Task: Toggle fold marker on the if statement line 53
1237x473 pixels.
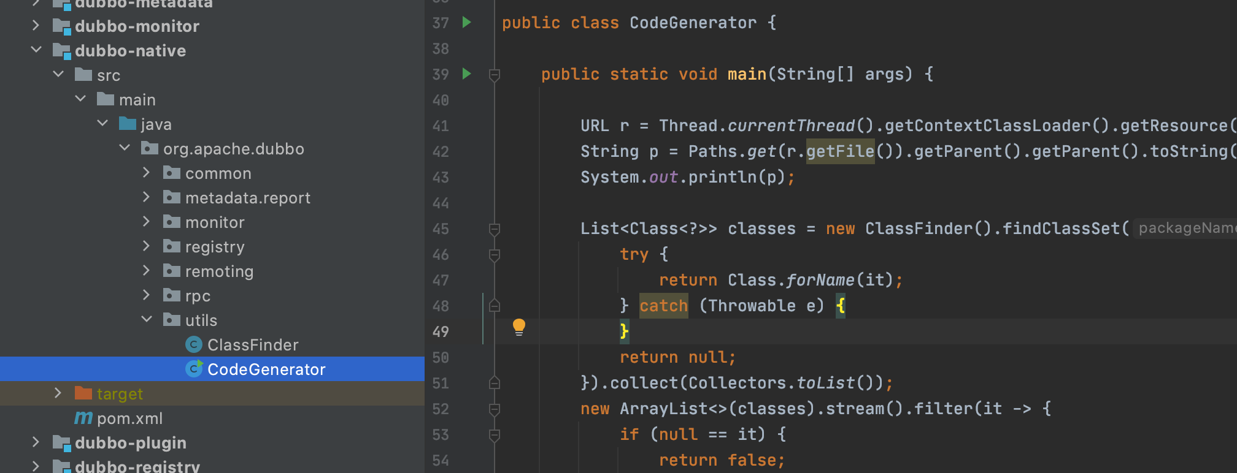Action: 495,435
